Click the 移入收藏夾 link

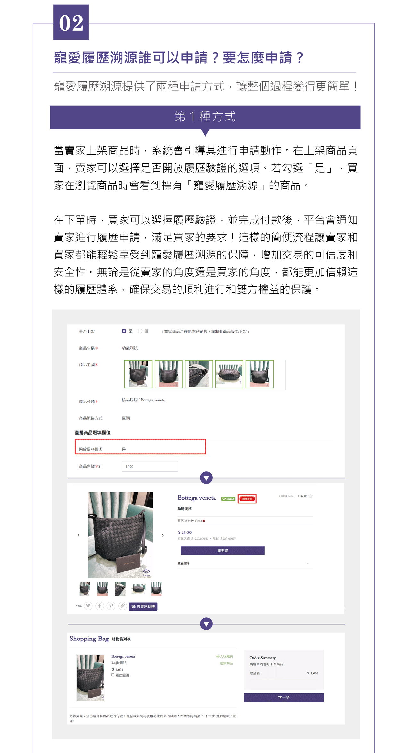[224, 656]
